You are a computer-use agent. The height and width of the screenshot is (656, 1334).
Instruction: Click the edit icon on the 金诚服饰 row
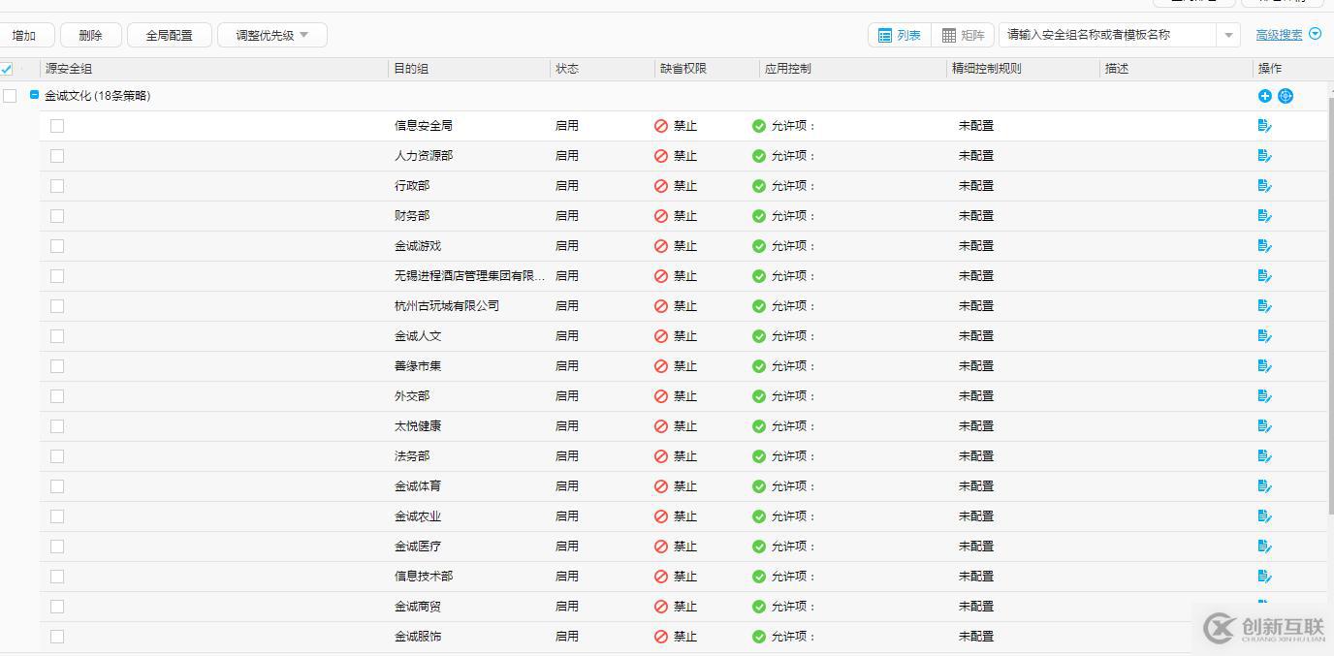(x=1264, y=636)
